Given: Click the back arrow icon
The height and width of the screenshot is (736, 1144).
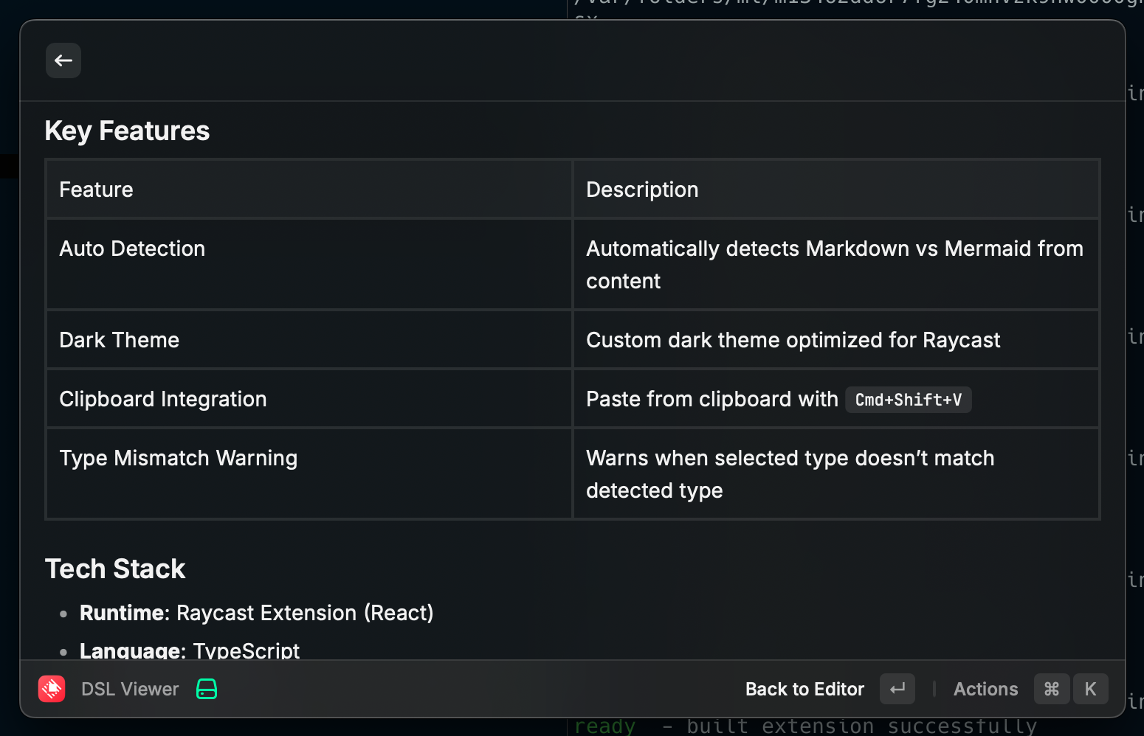Looking at the screenshot, I should tap(63, 60).
